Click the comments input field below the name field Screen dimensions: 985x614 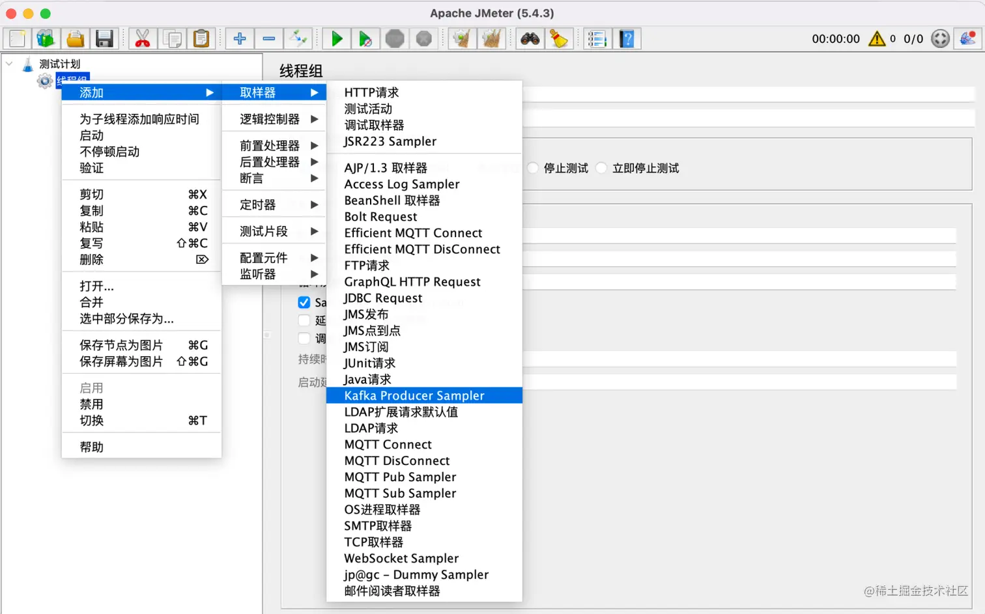click(749, 119)
